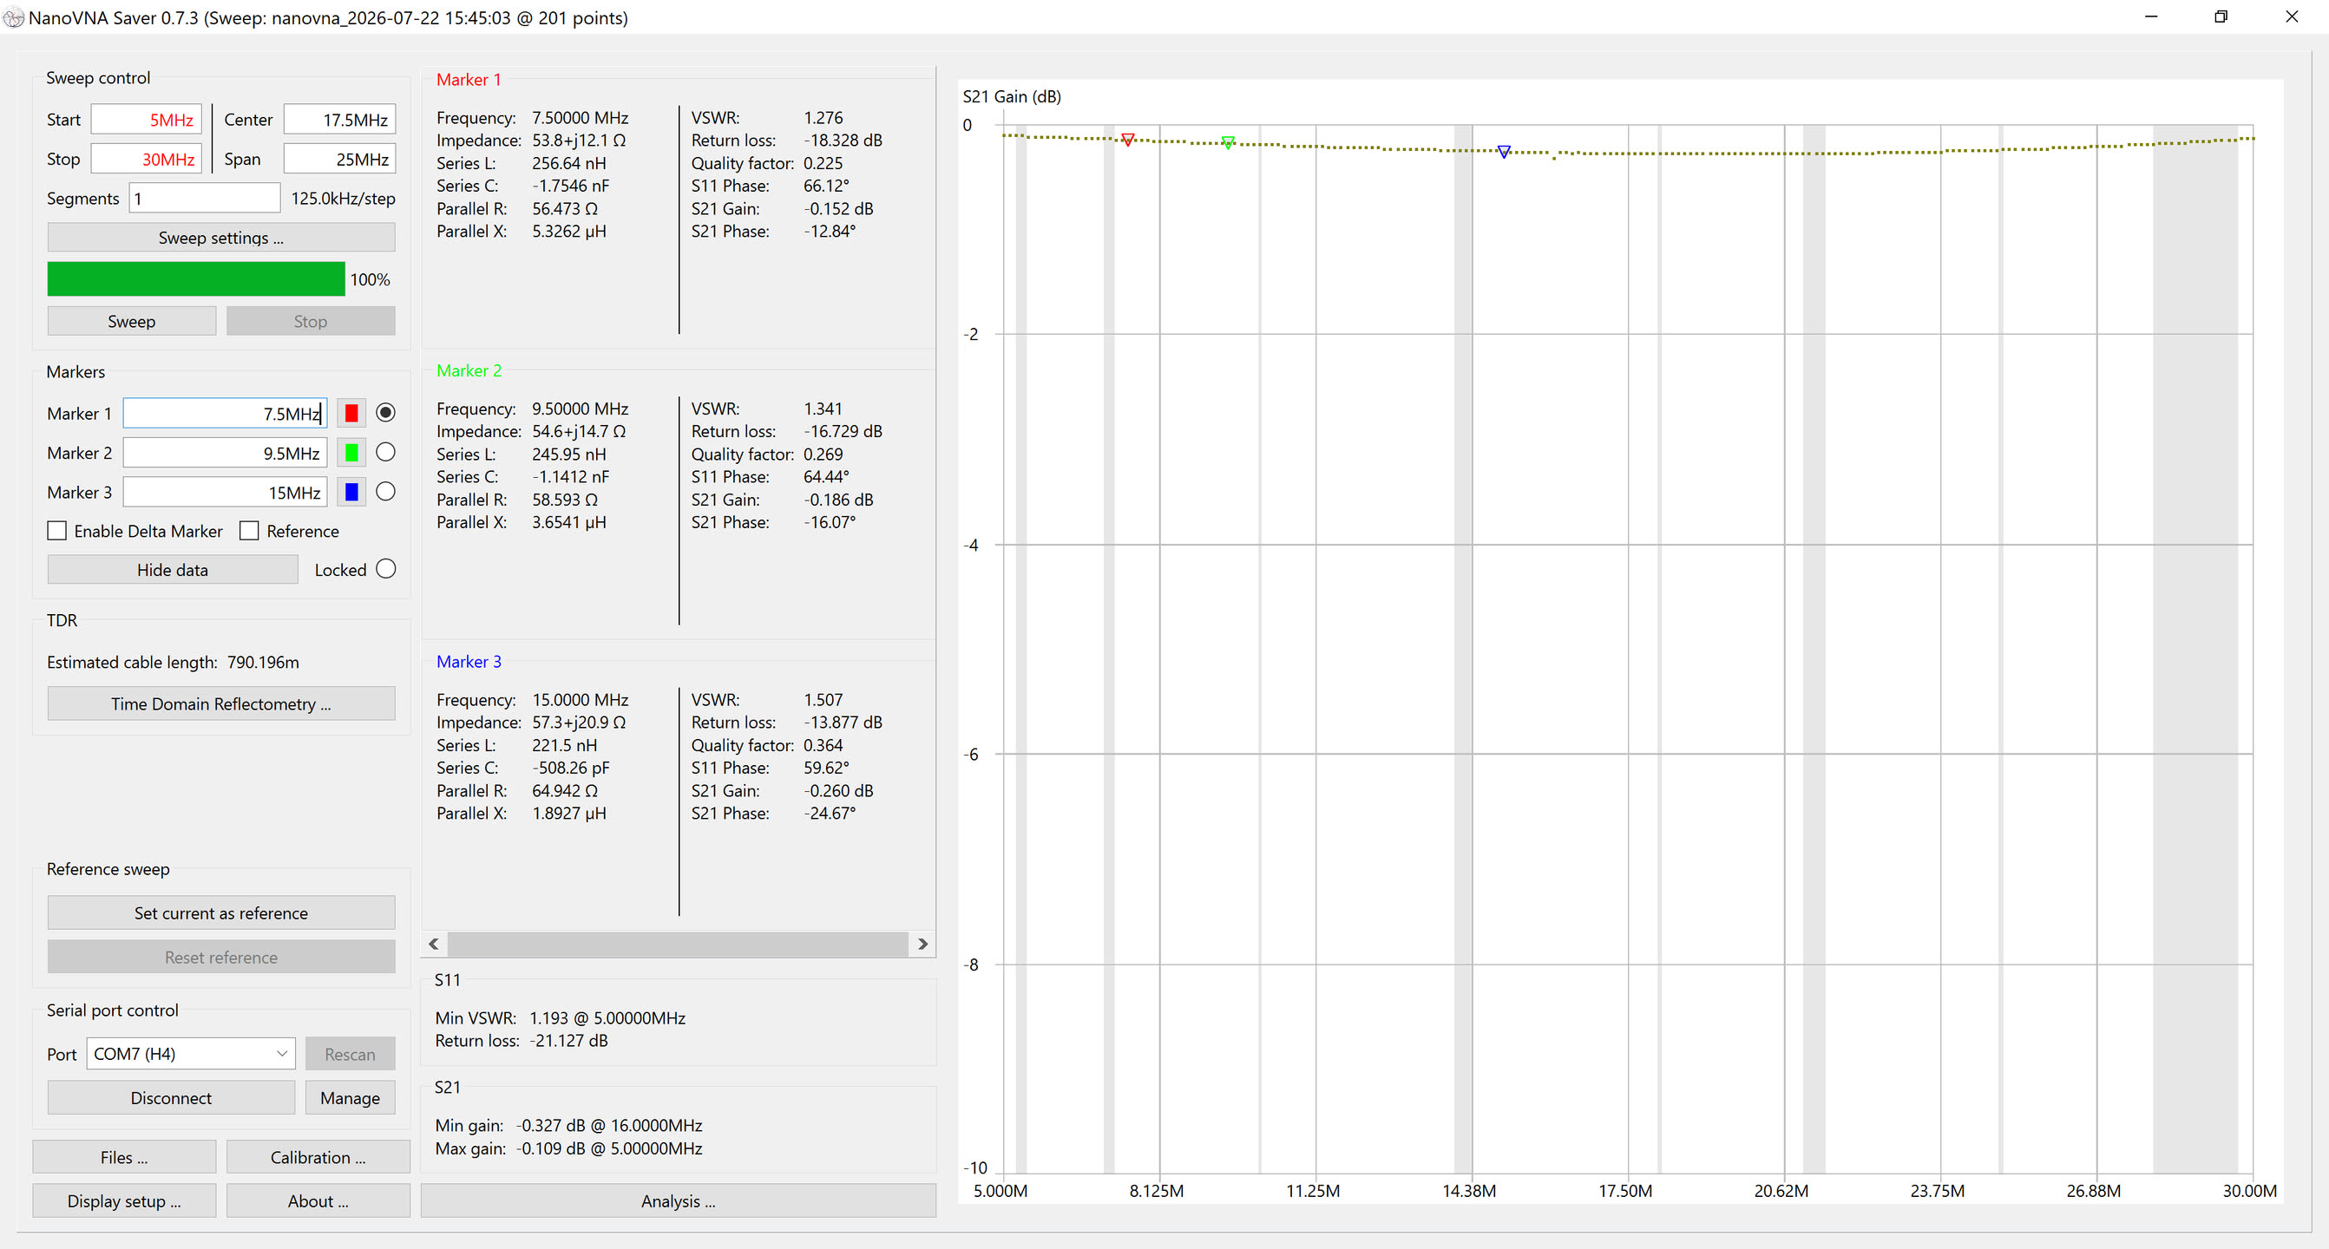Viewport: 2329px width, 1249px height.
Task: Check the Reference checkbox
Action: pyautogui.click(x=250, y=532)
